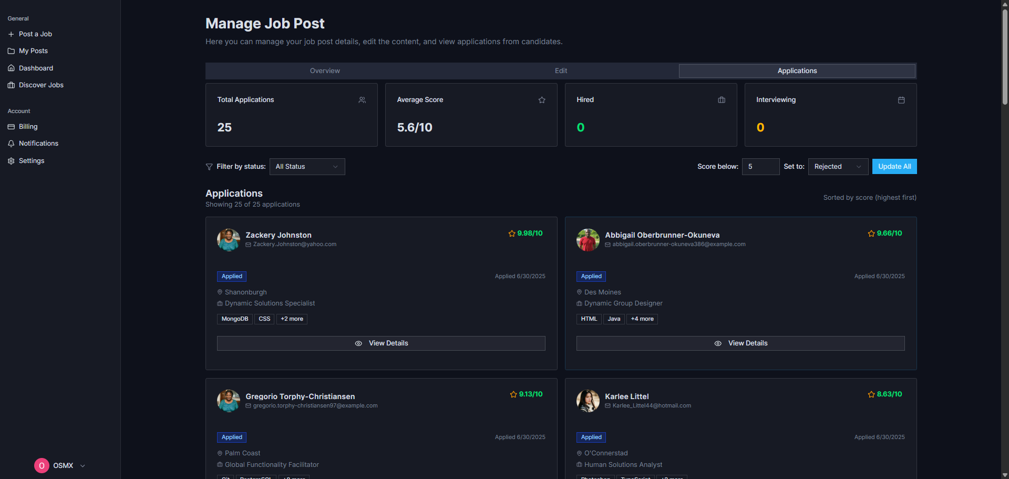
Task: Open Settings in sidebar
Action: tap(32, 161)
